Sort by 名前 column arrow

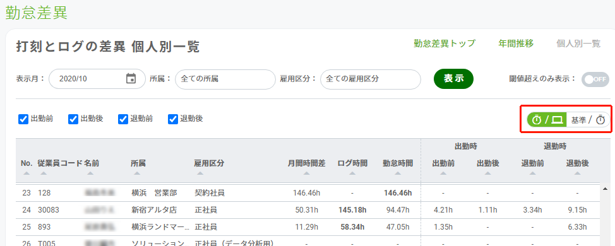(x=90, y=173)
